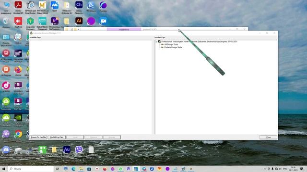Click the microphone icon in the system tray
This screenshot has height=172, width=307.
coord(272,169)
